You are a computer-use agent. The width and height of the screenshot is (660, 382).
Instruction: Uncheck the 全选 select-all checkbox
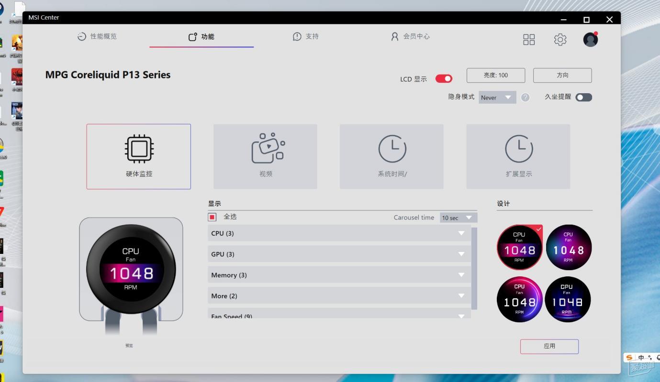click(212, 217)
